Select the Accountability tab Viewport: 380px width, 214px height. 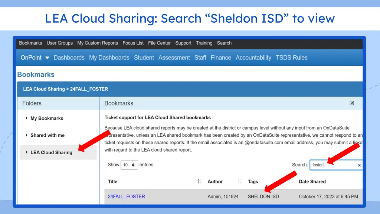(253, 58)
